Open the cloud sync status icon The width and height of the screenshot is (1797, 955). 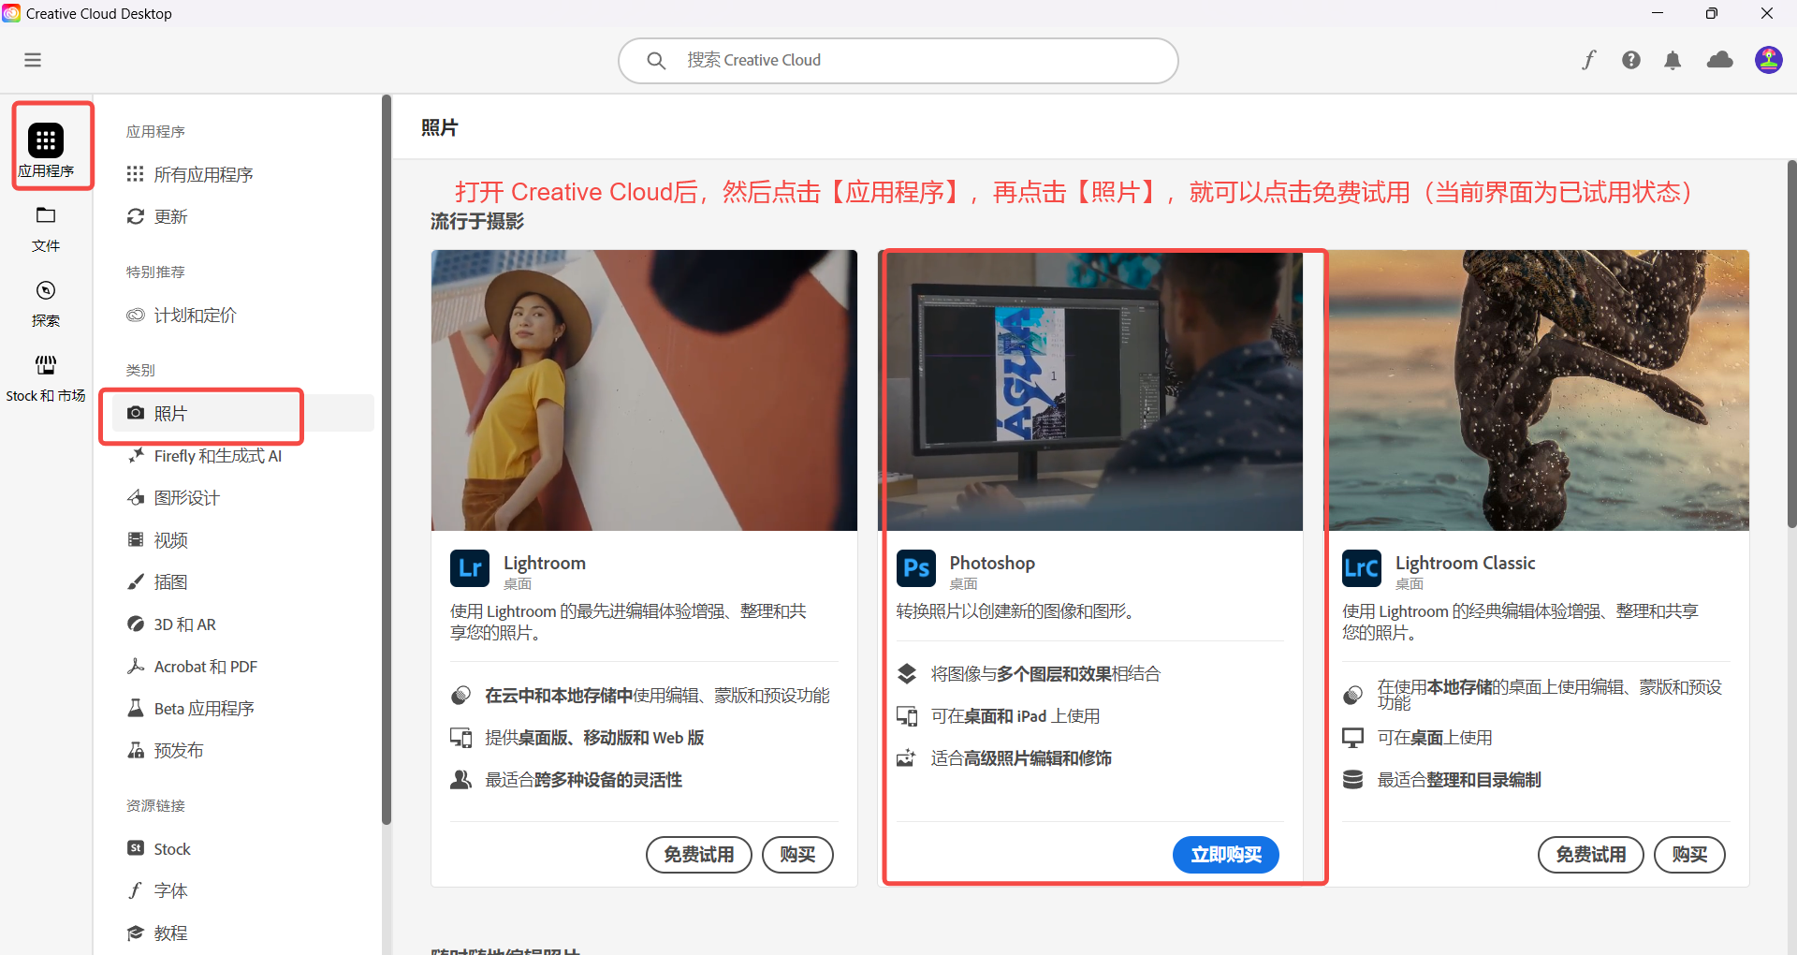coord(1720,60)
